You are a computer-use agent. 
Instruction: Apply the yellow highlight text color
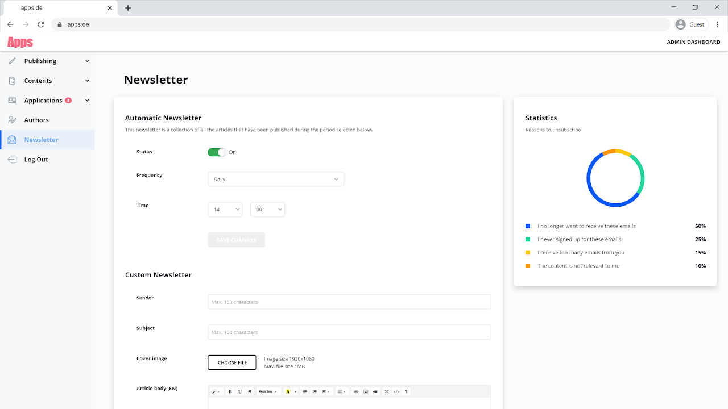tap(288, 391)
